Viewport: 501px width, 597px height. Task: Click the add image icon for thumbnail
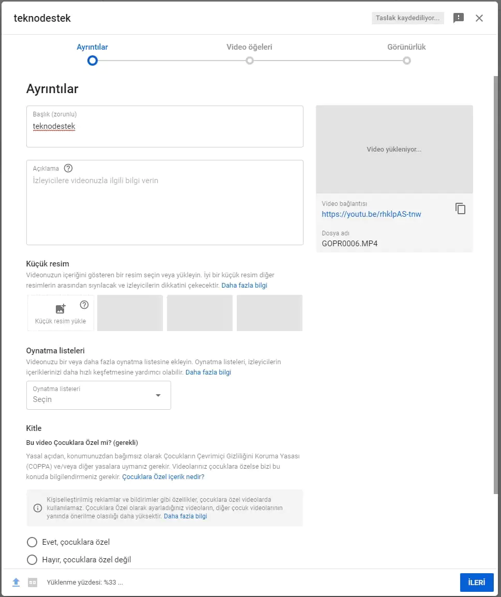(60, 308)
